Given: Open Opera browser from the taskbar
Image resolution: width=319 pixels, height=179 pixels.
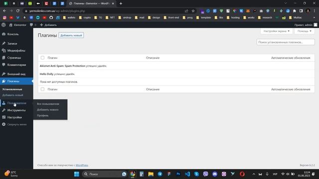Looking at the screenshot, I should [x=242, y=174].
